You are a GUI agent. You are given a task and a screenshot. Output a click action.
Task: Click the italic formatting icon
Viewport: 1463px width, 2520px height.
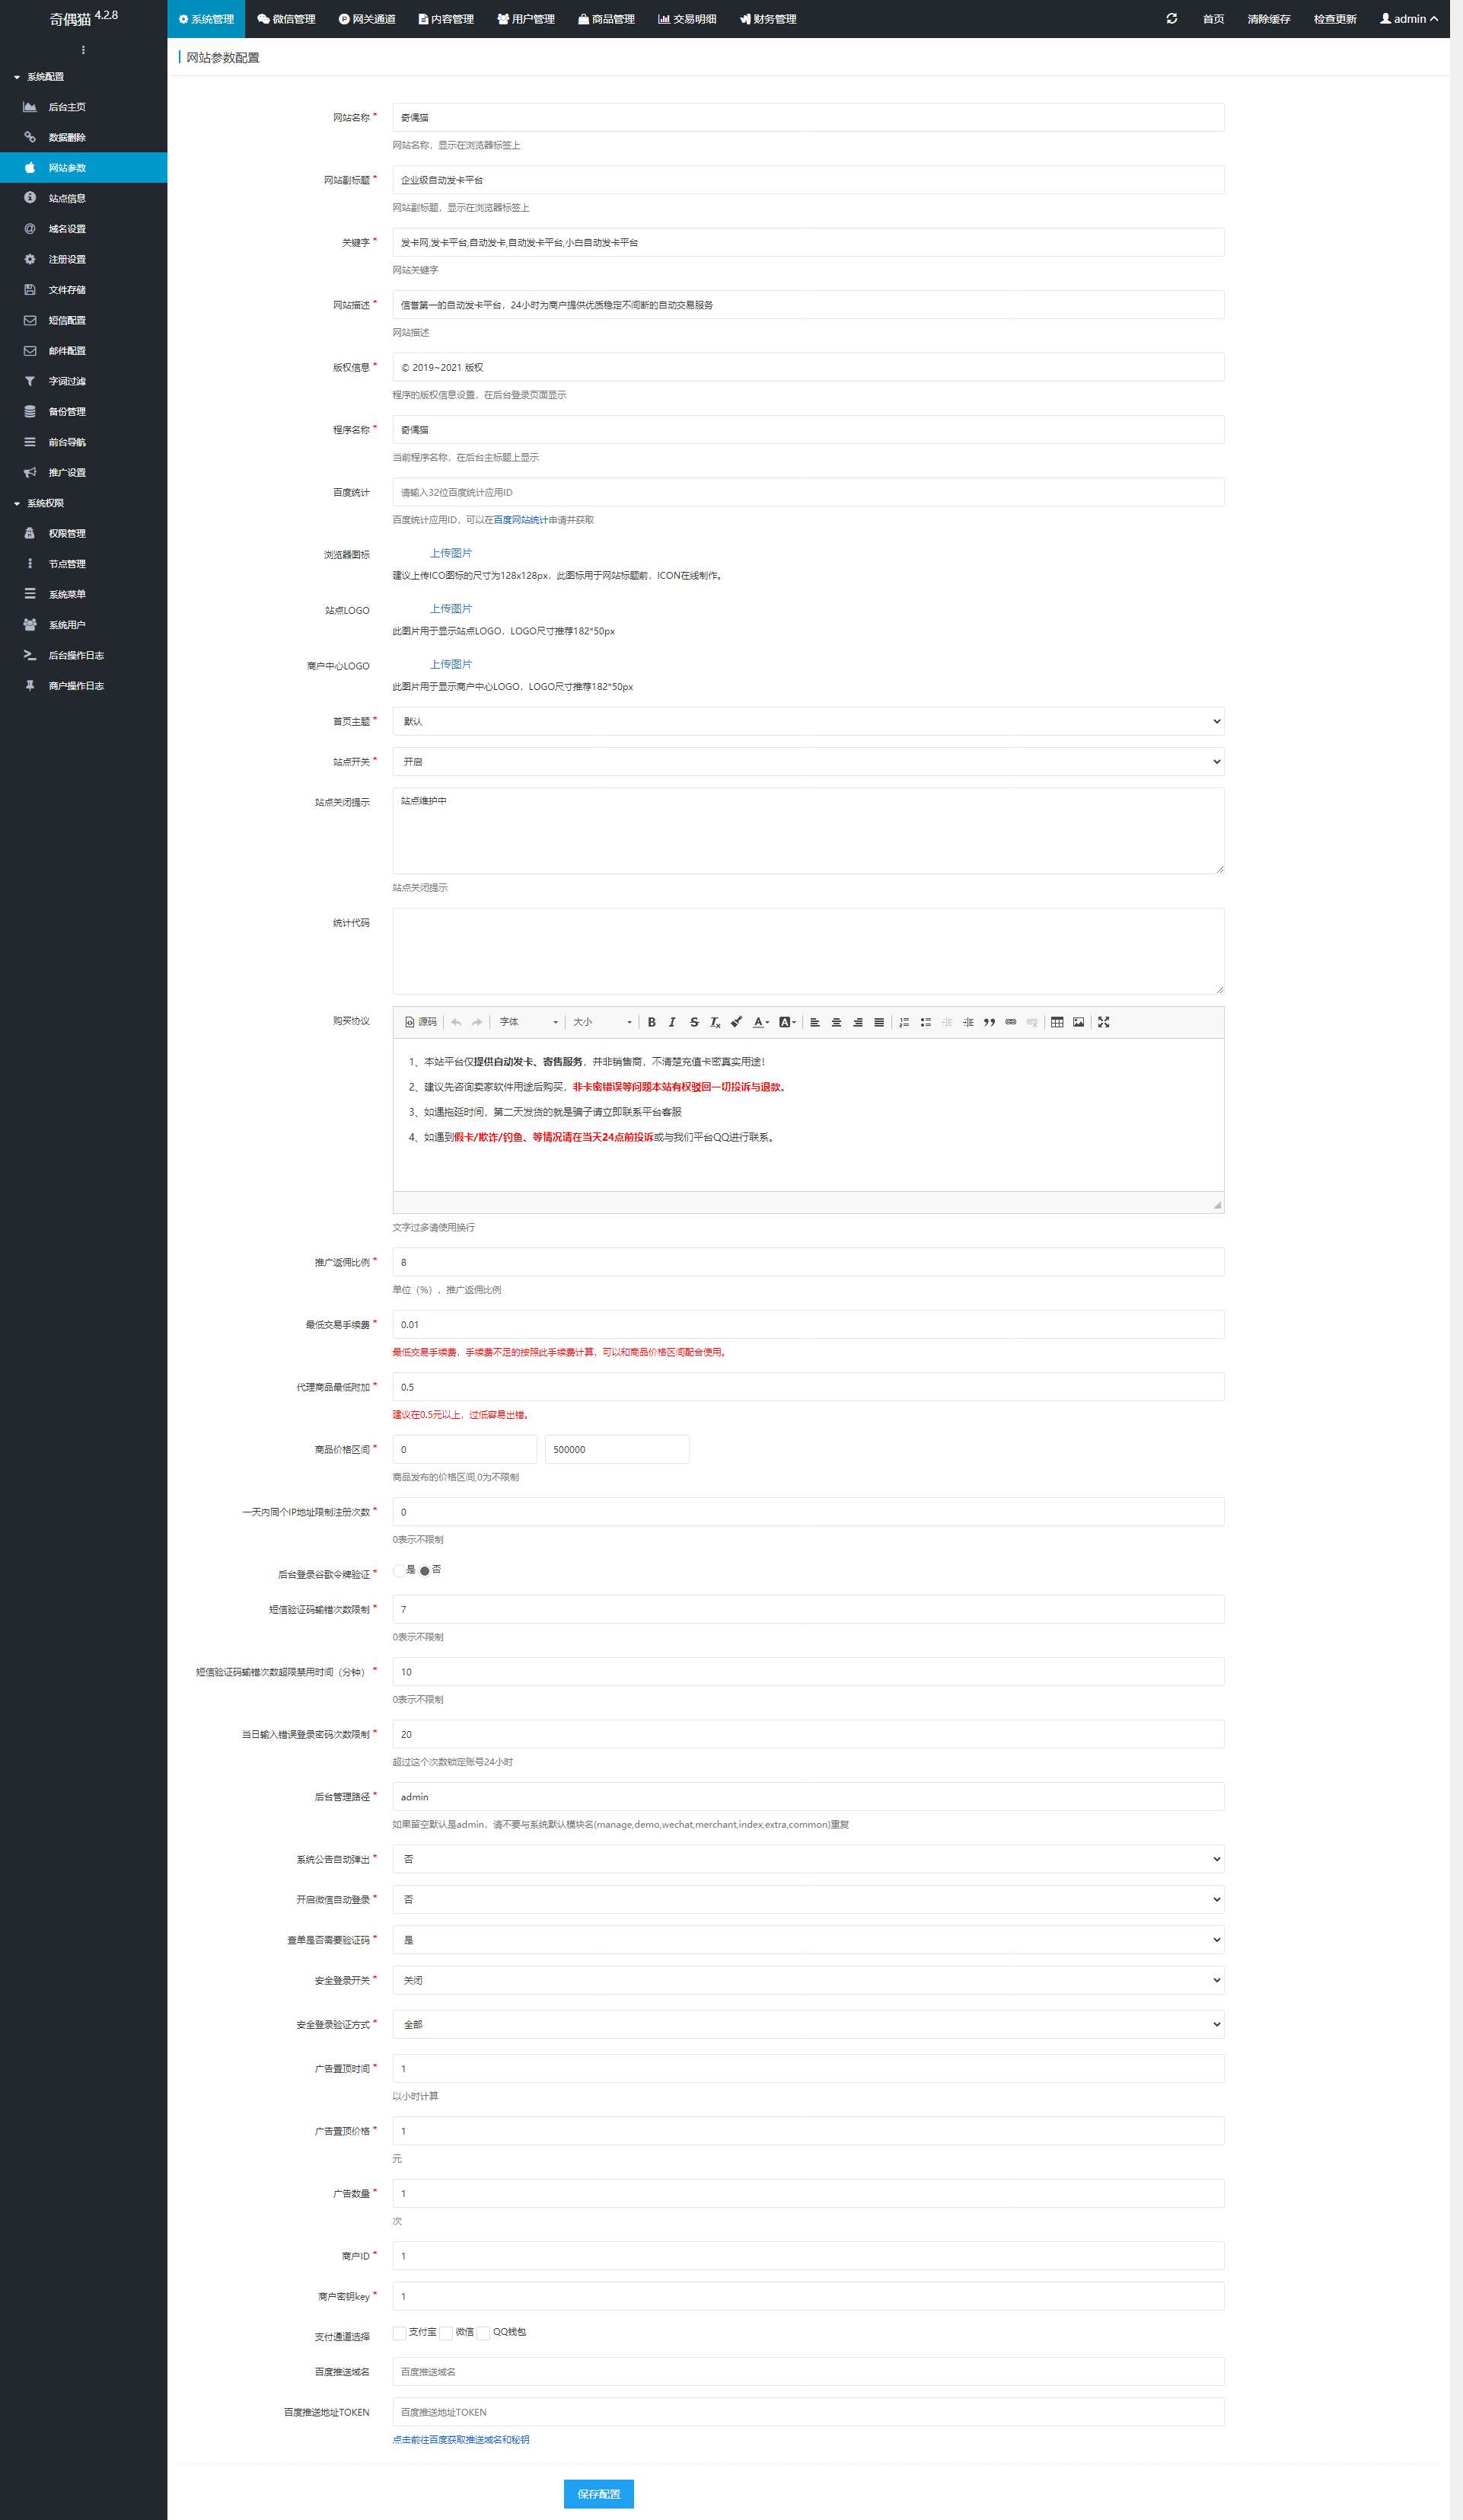point(673,1022)
